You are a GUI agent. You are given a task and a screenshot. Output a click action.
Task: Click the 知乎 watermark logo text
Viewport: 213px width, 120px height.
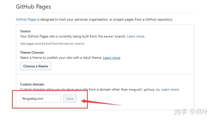point(180,112)
